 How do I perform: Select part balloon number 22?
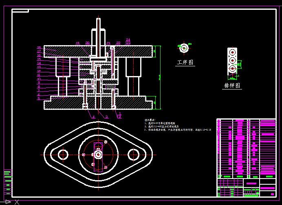pyautogui.click(x=118, y=43)
